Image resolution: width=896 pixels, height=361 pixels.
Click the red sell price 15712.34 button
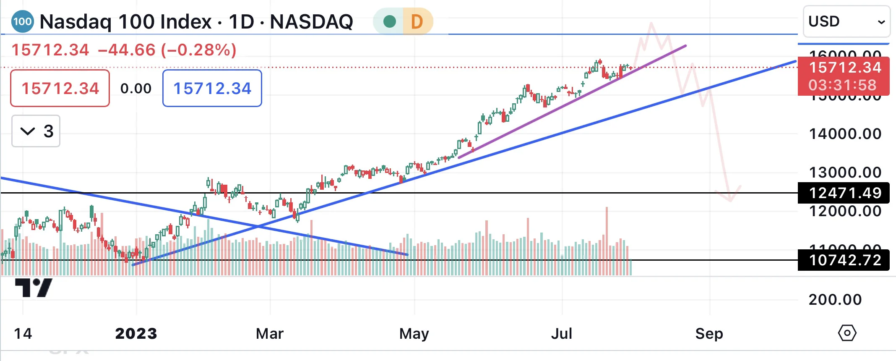click(x=60, y=88)
